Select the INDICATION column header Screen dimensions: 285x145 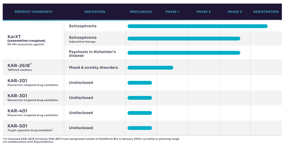(x=95, y=12)
